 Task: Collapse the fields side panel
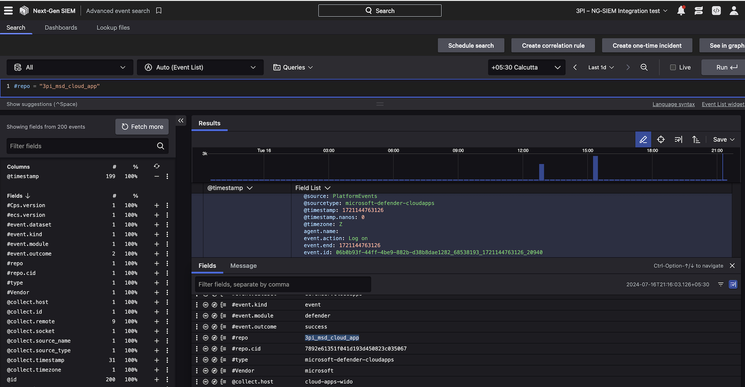(x=181, y=121)
